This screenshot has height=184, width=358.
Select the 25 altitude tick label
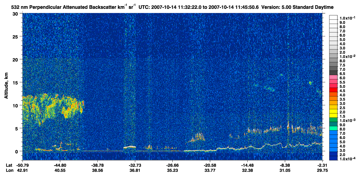pyautogui.click(x=16, y=36)
